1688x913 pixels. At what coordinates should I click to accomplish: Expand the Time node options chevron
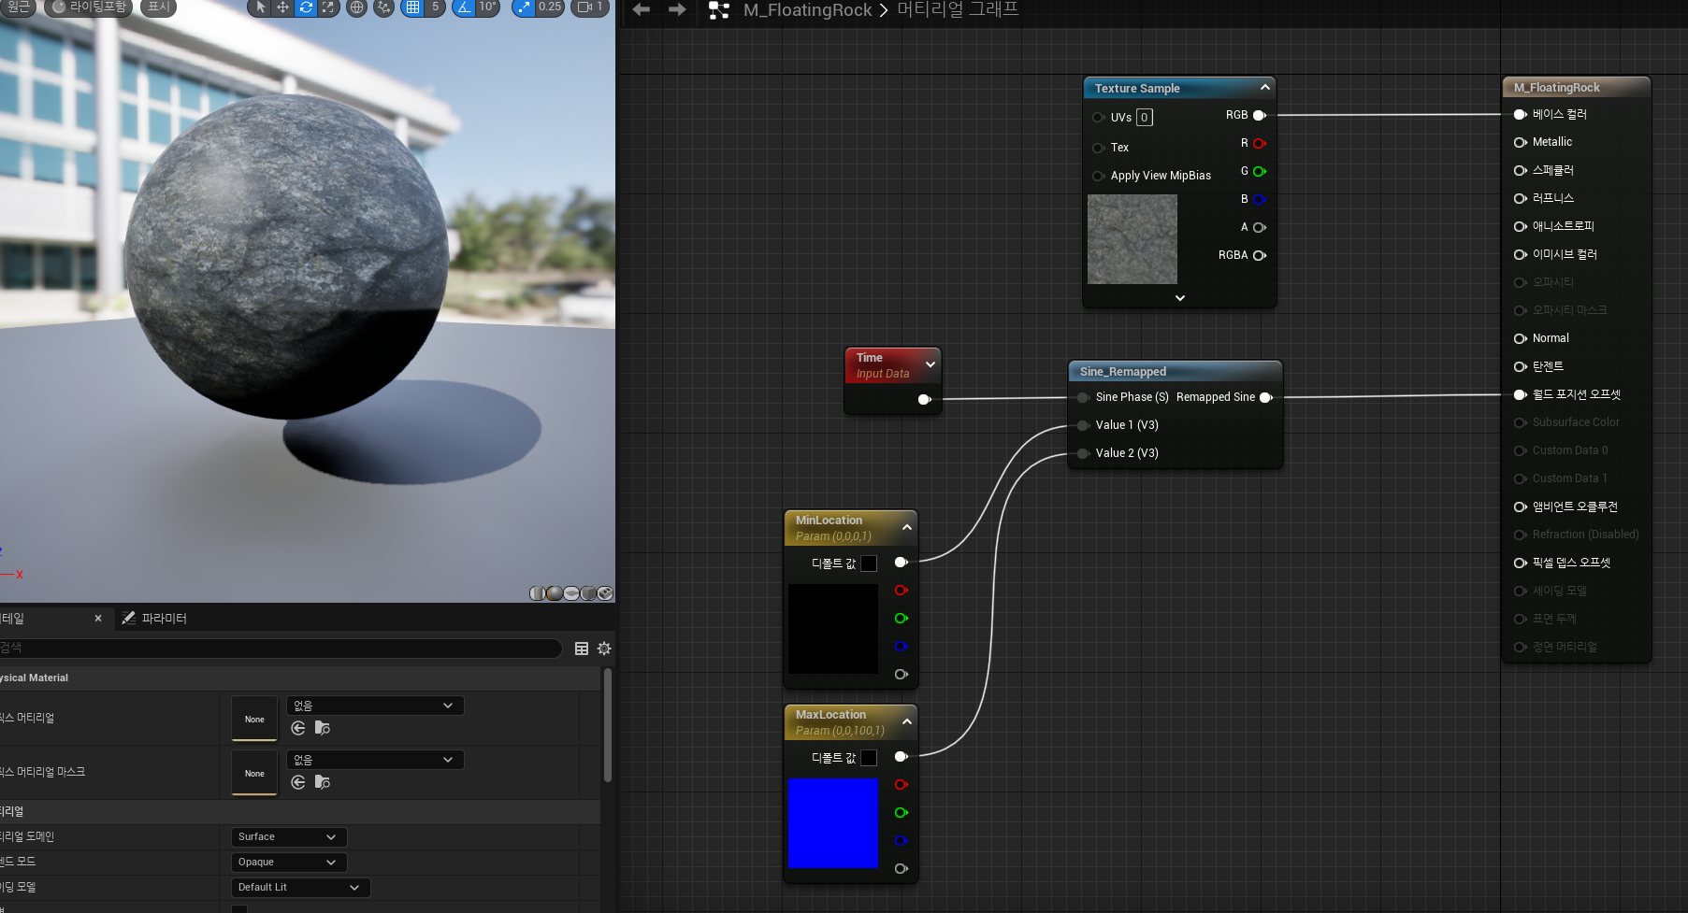931,364
